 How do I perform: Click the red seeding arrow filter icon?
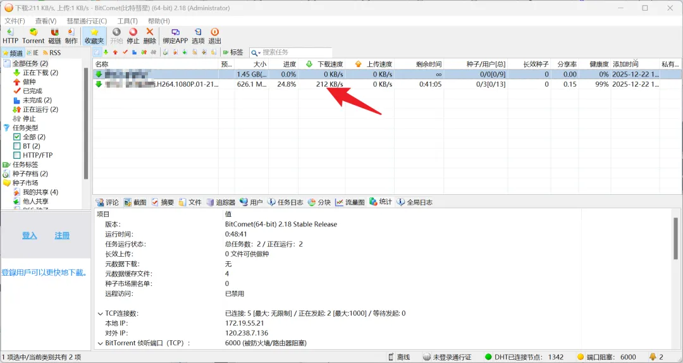116,52
